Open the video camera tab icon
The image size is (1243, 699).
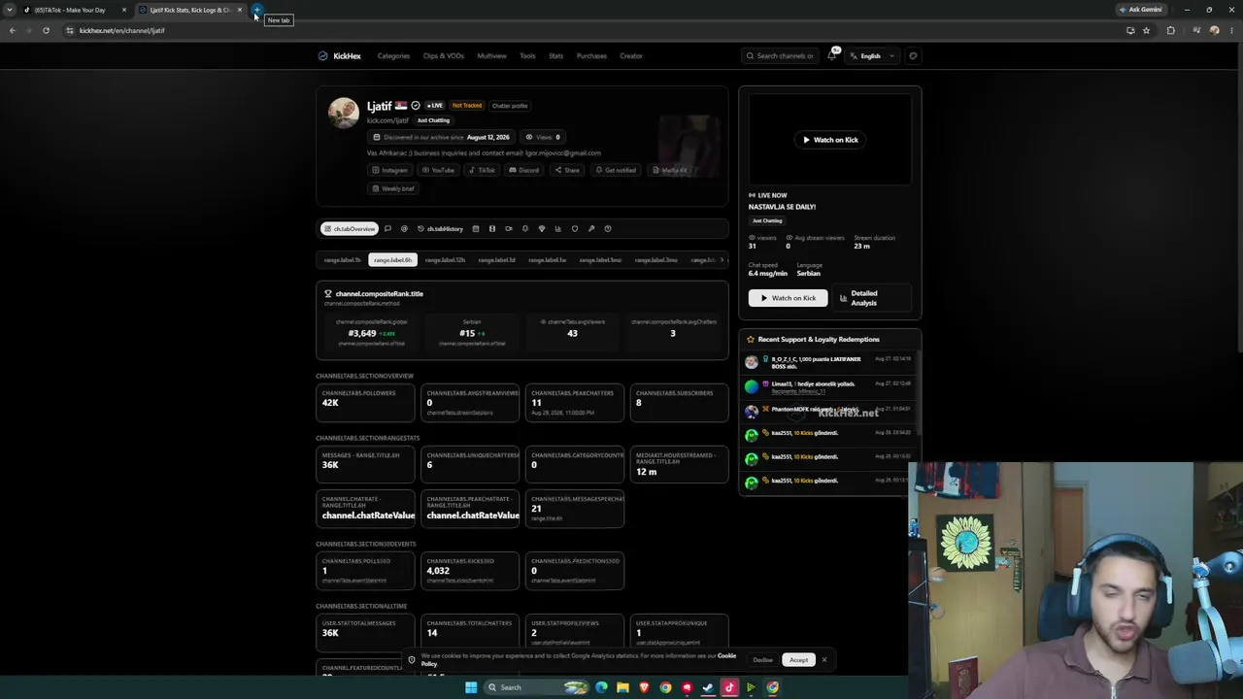509,229
